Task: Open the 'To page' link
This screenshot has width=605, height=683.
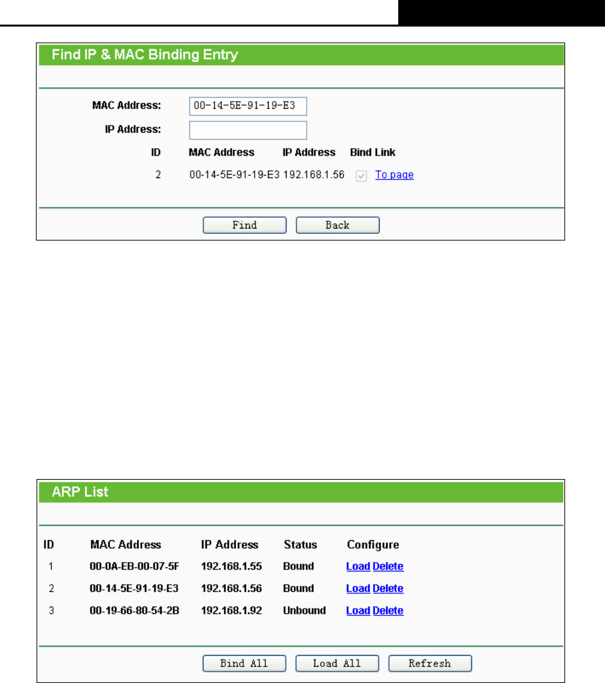Action: click(x=394, y=175)
